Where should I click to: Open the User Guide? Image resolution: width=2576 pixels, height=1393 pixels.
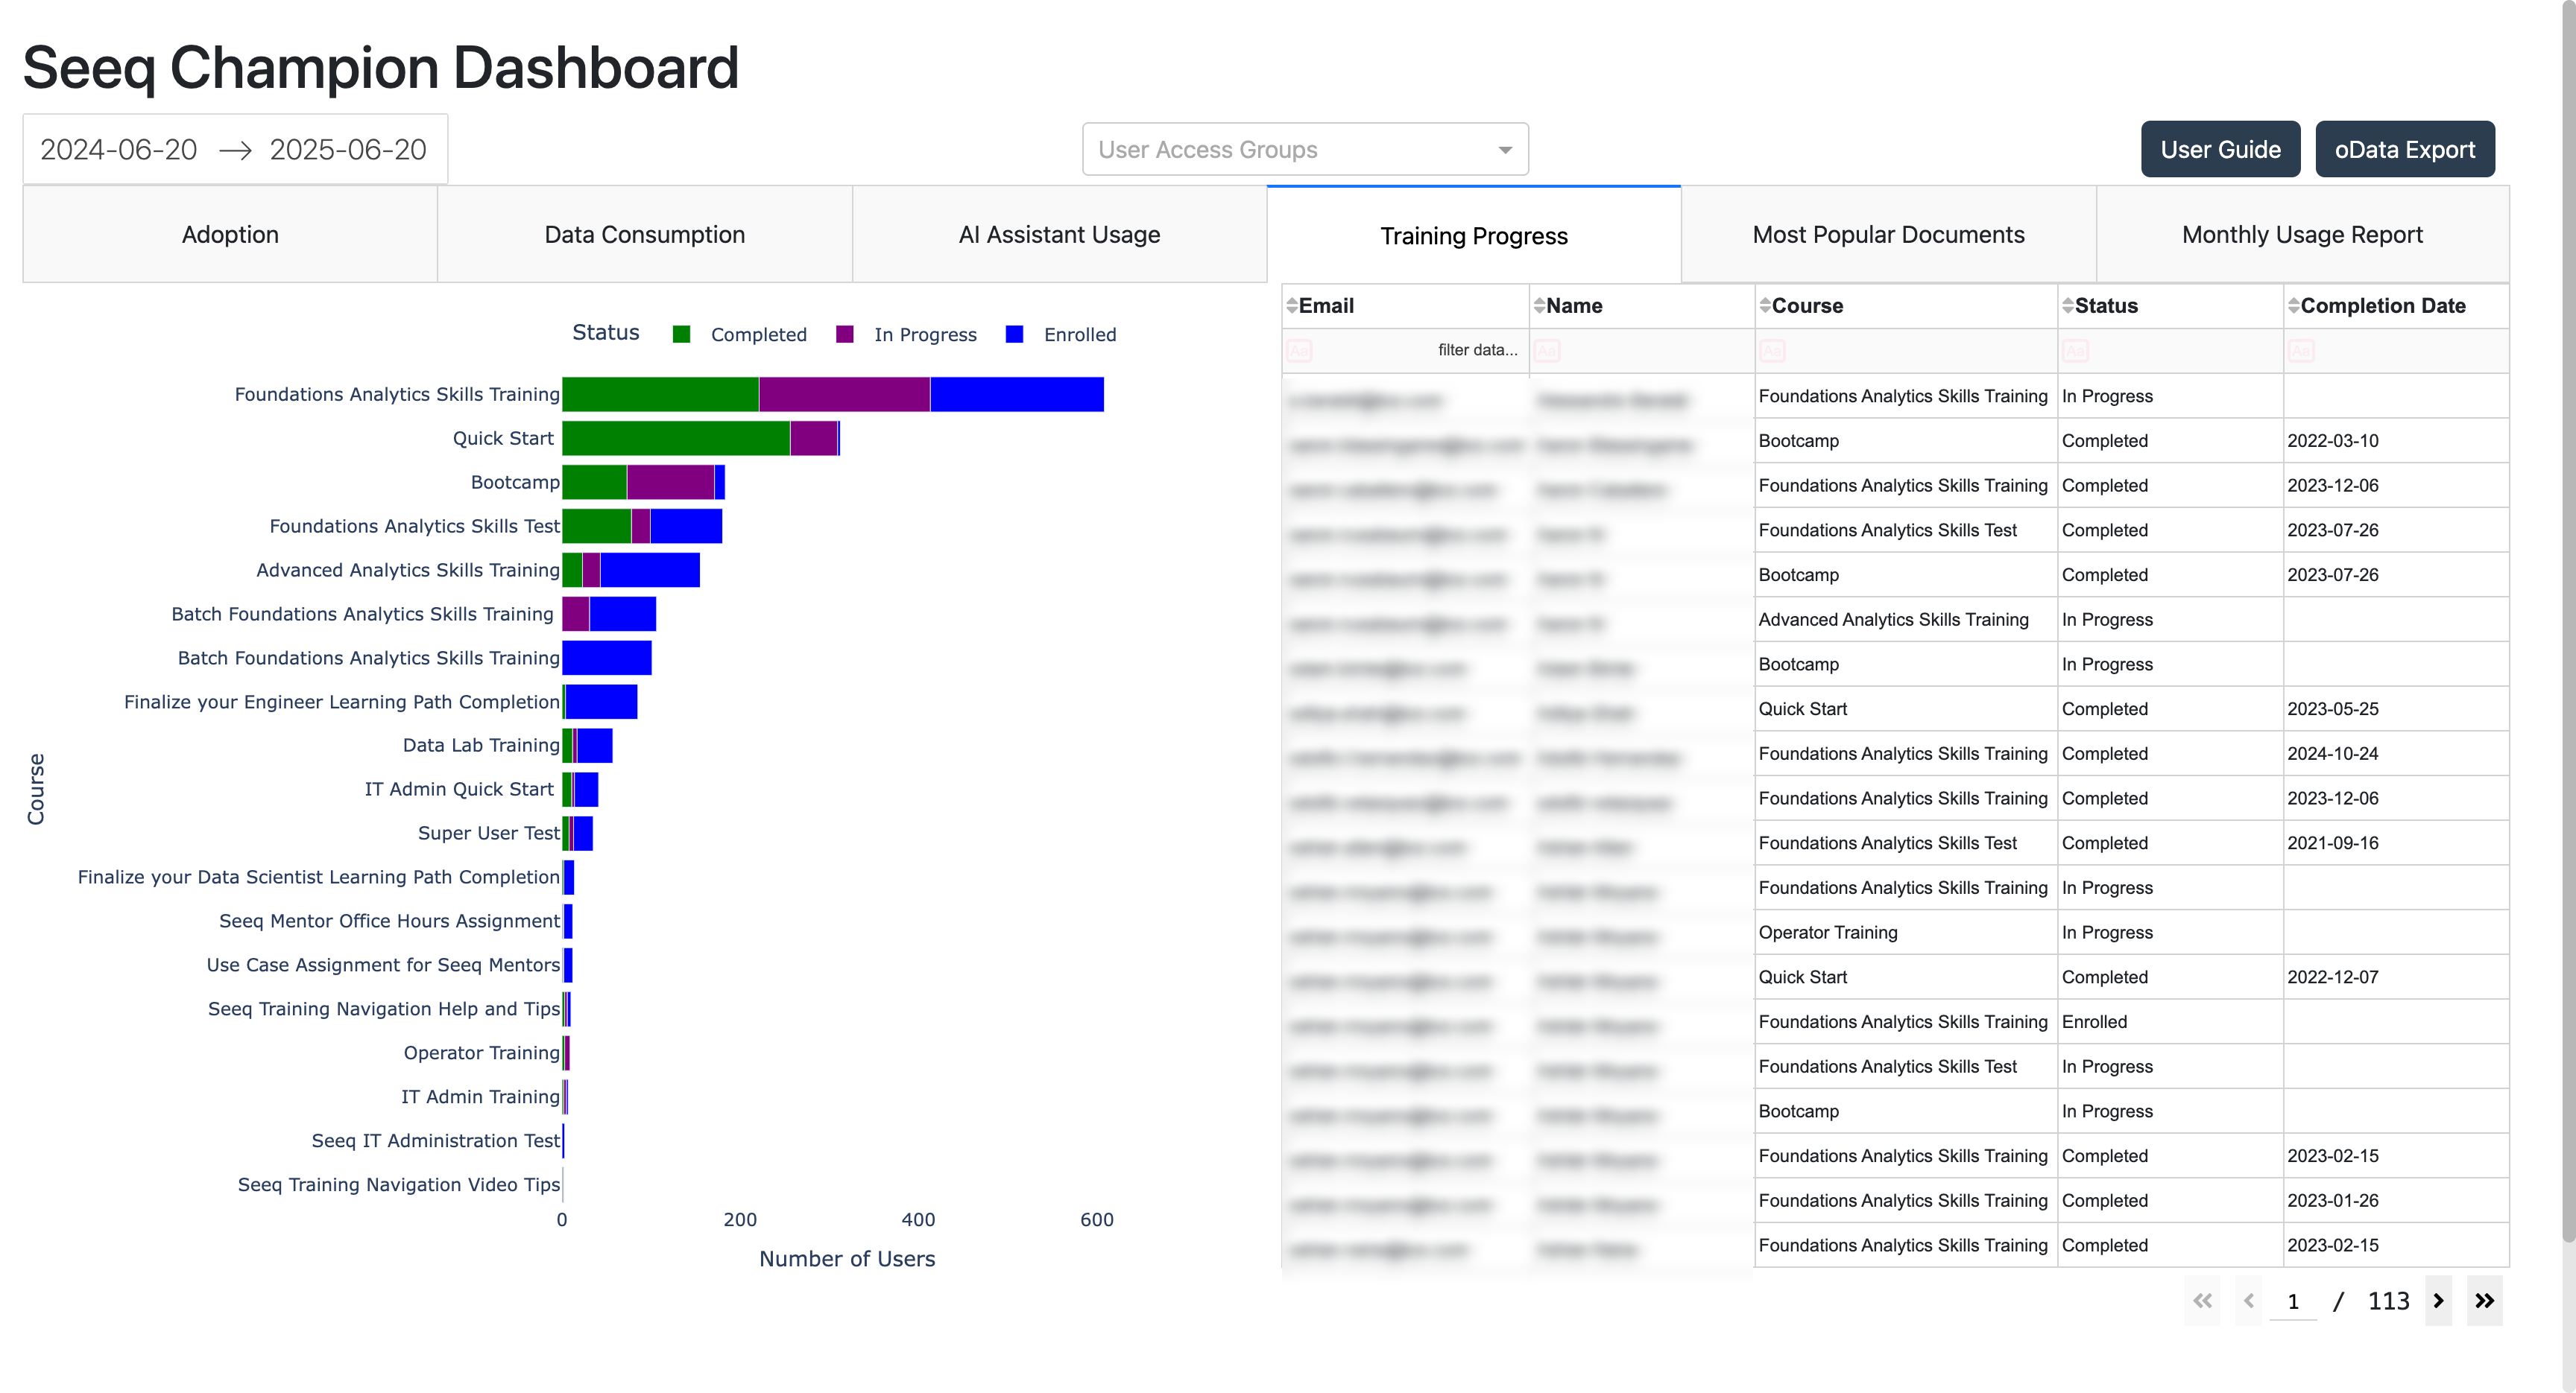point(2220,149)
